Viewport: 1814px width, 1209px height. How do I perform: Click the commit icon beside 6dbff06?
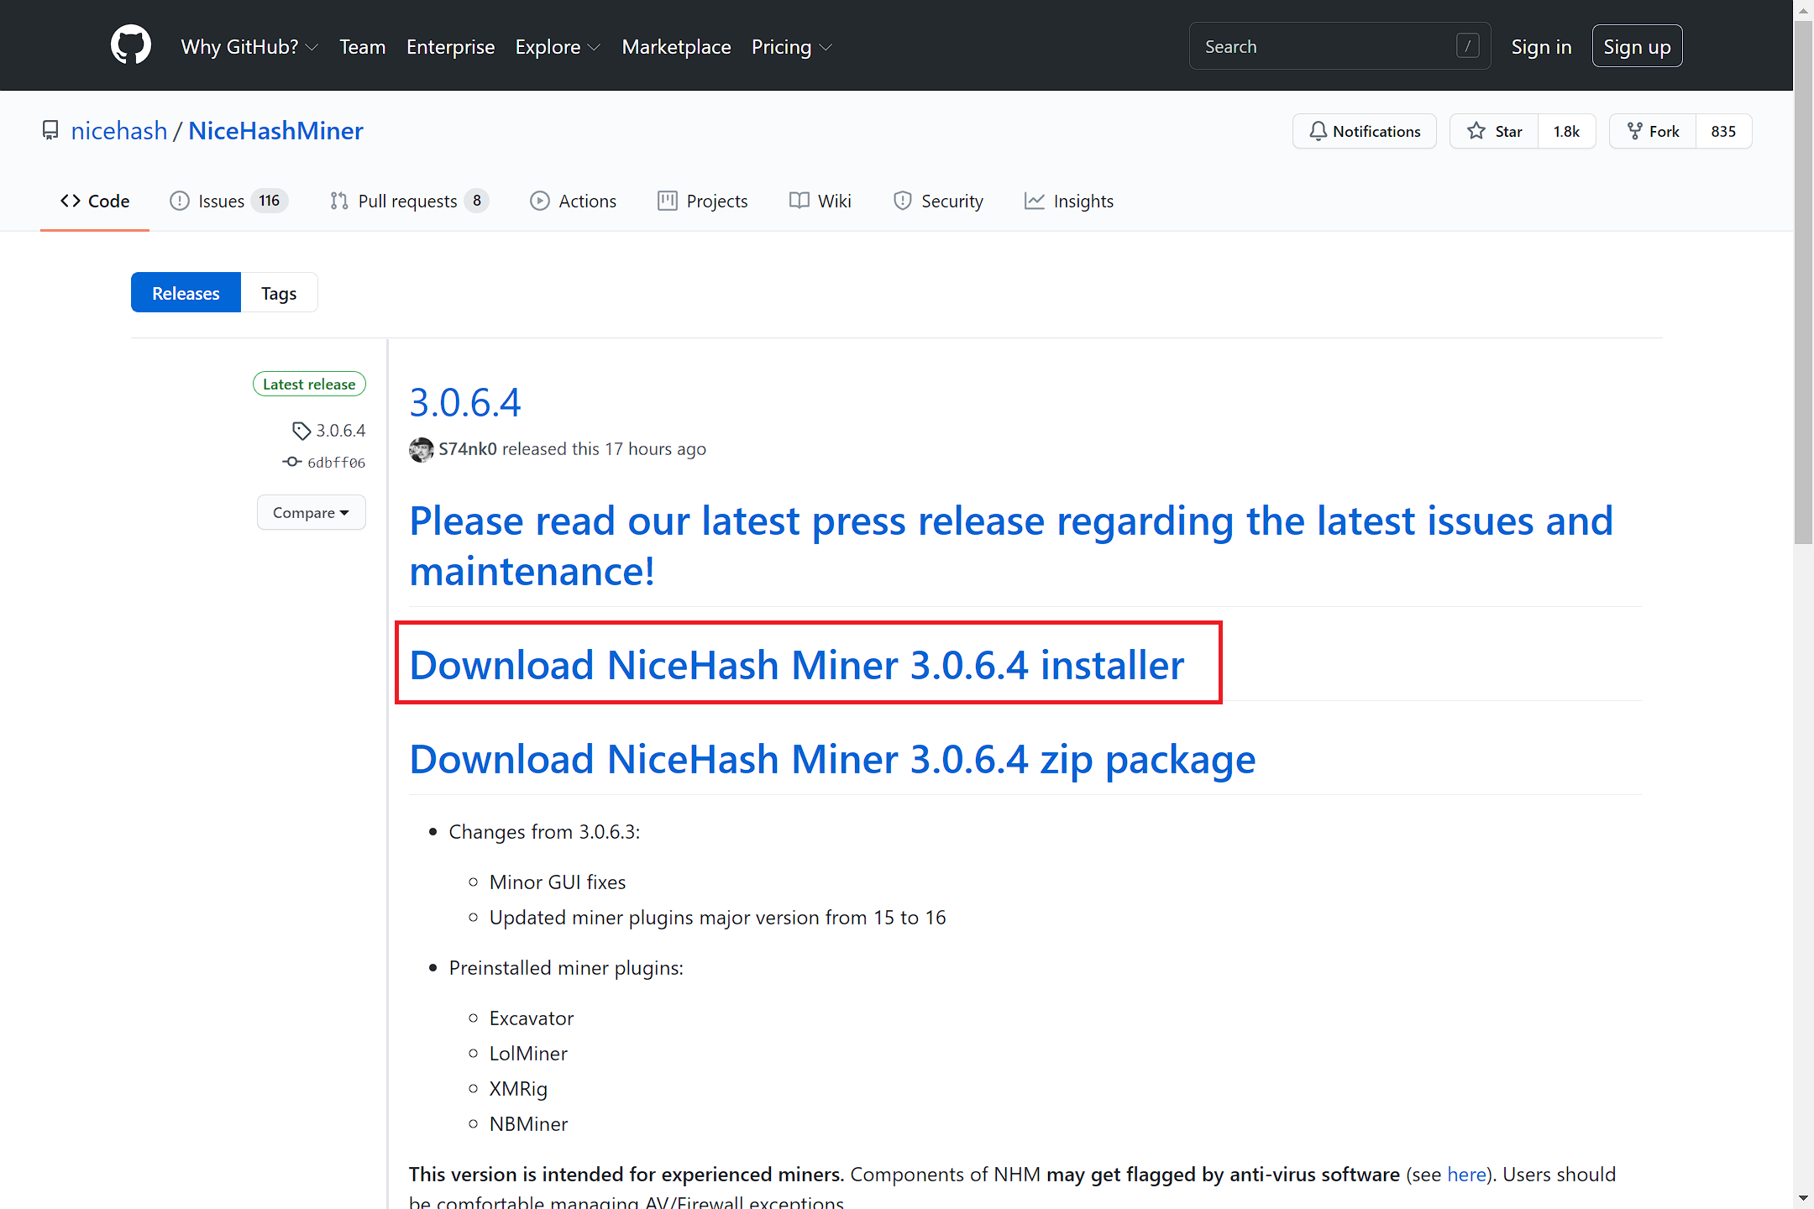tap(292, 462)
